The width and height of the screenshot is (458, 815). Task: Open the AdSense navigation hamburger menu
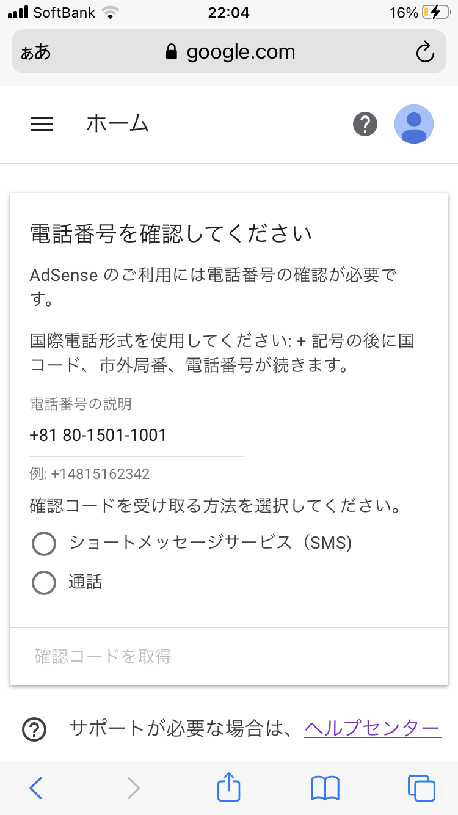click(41, 124)
